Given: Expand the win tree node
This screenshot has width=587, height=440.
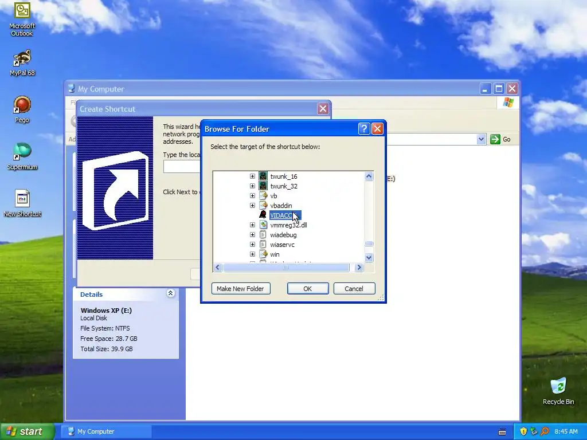Looking at the screenshot, I should coord(252,254).
